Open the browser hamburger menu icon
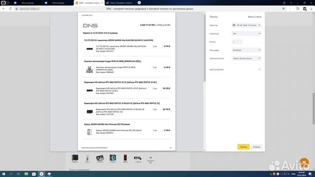 [291, 3]
